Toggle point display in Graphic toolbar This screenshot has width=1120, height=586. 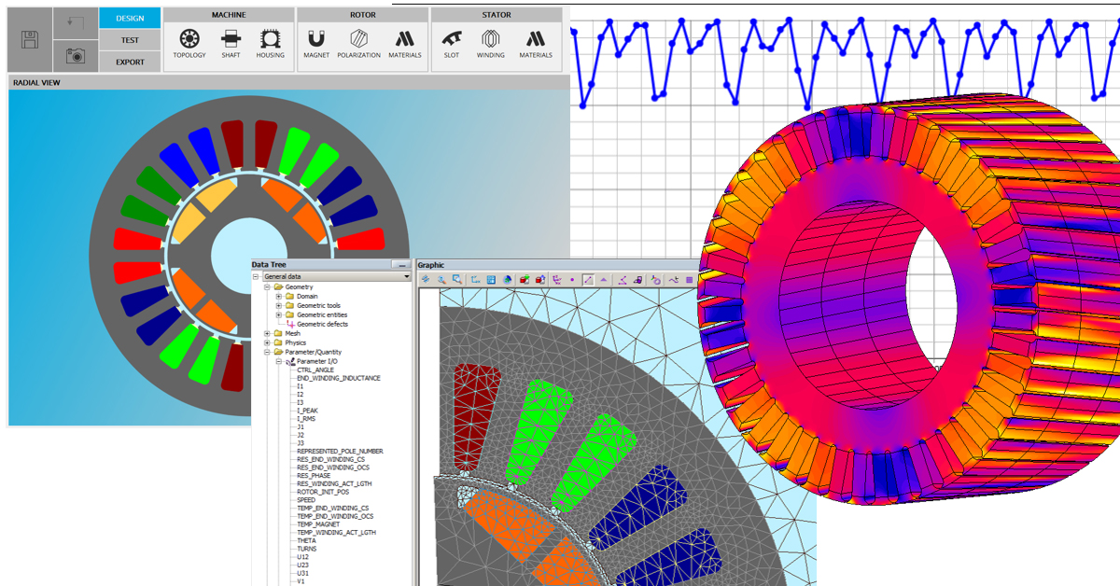pyautogui.click(x=572, y=279)
